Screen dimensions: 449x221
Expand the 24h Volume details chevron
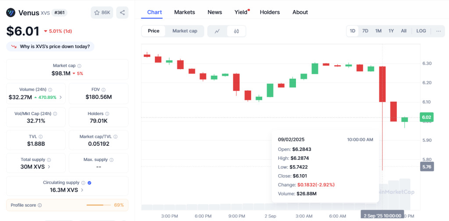[61, 97]
